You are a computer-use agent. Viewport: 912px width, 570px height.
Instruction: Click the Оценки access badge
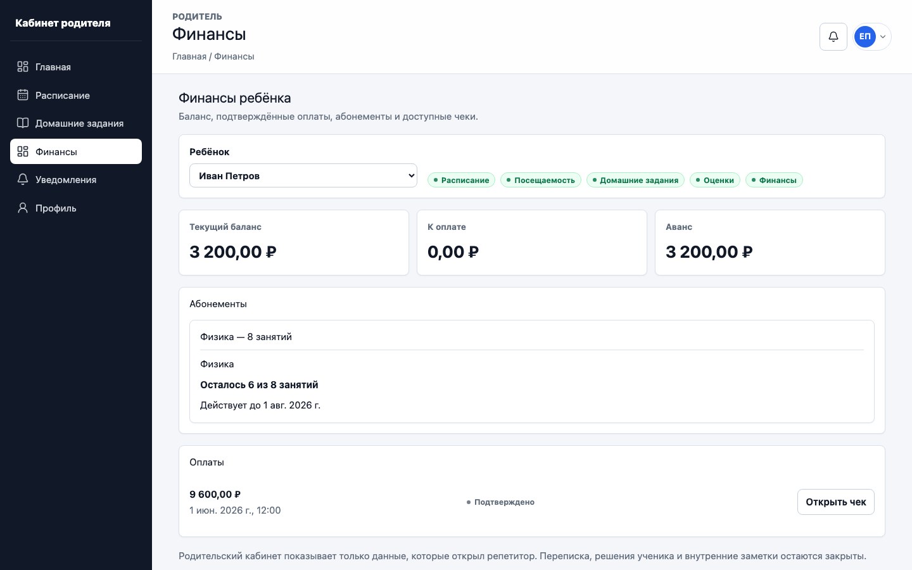[x=715, y=180]
